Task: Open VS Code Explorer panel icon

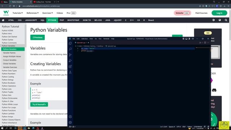Action: pyautogui.click(x=70, y=43)
